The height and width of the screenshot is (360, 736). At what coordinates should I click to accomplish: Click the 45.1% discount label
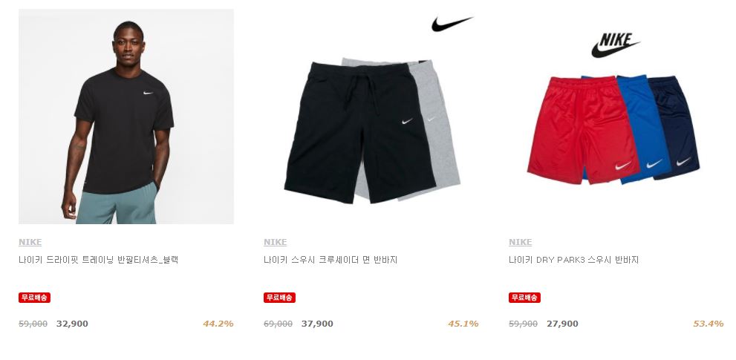click(463, 324)
